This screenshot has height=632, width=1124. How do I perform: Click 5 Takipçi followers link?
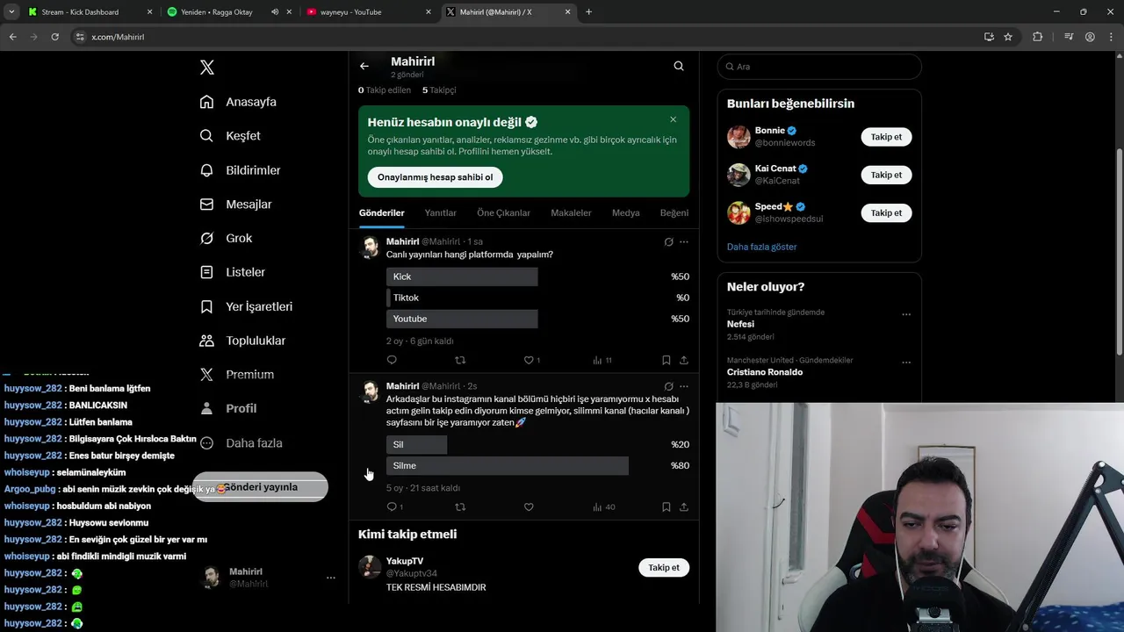coord(439,90)
